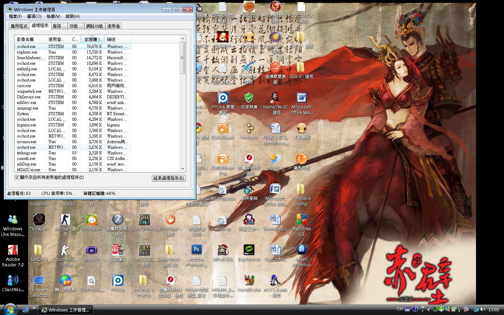The height and width of the screenshot is (315, 504).
Task: Open the UsrData folder icon
Action: point(39,253)
